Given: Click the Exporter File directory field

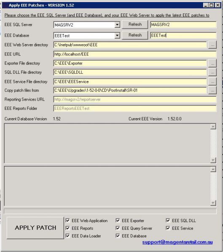Looking at the screenshot, I should click(x=130, y=64).
